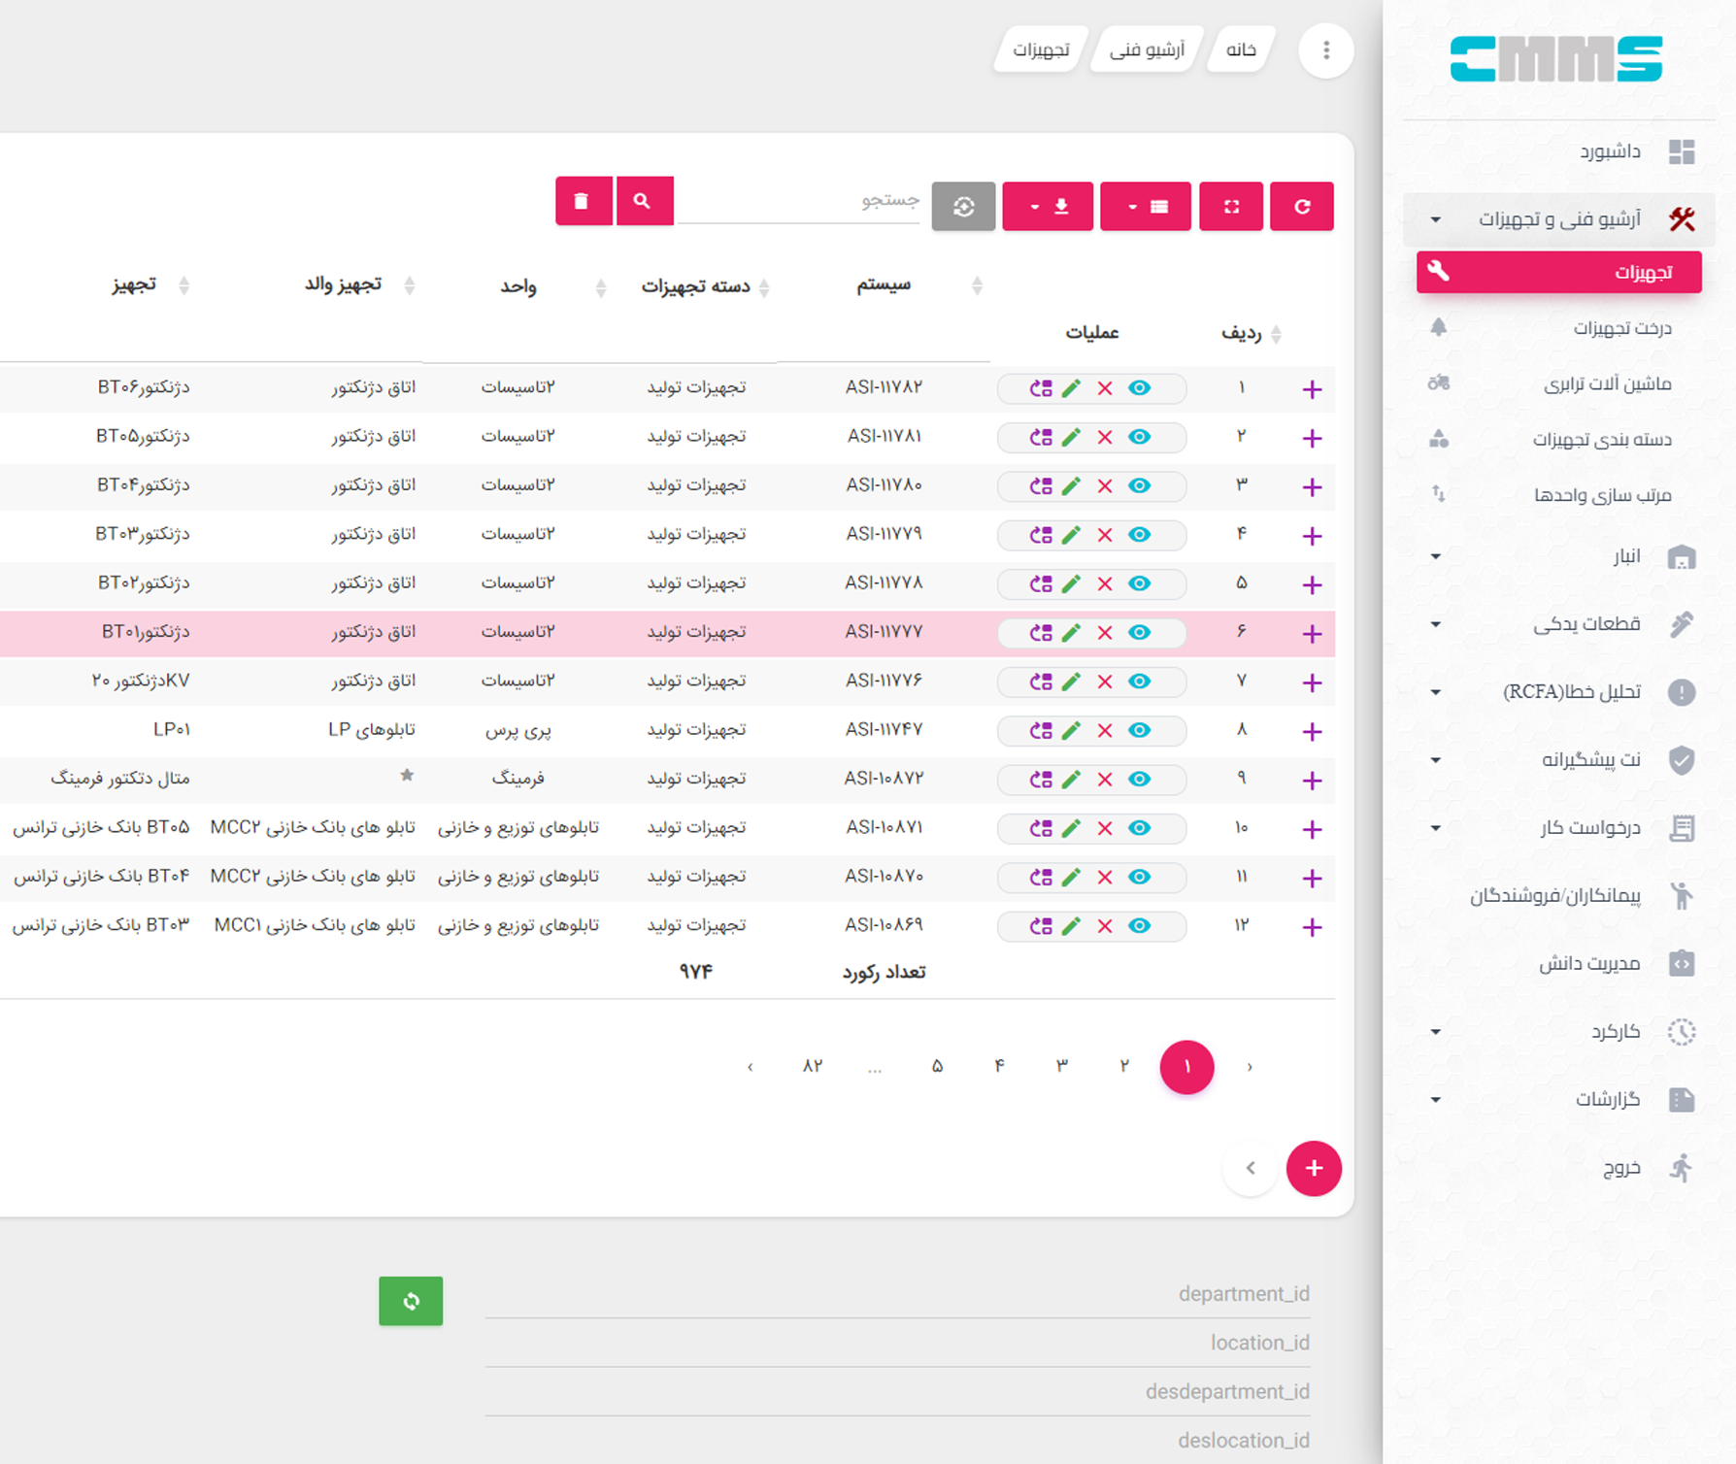The width and height of the screenshot is (1736, 1464).
Task: Click the pink refresh icon in toolbar
Action: pos(1301,206)
